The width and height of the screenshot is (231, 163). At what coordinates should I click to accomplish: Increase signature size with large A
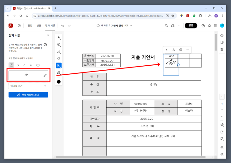[x=174, y=50]
